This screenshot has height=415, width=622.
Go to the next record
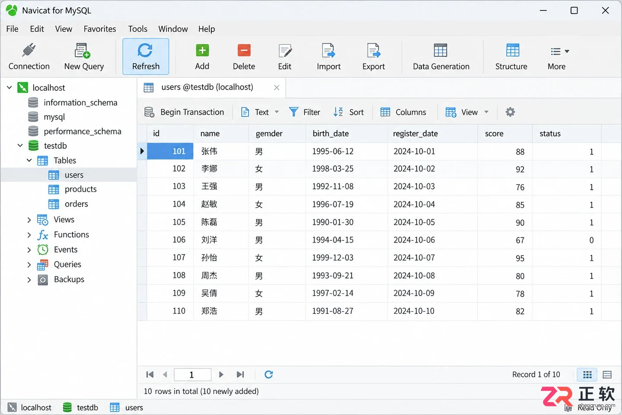pos(221,374)
